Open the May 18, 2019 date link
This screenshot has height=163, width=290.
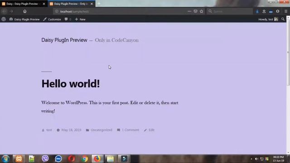tap(71, 130)
